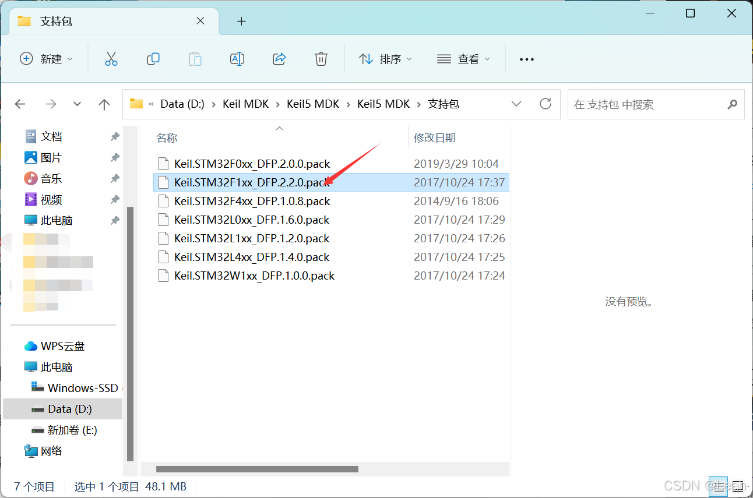Open 文档 in the sidebar
The image size is (753, 498).
coord(51,136)
